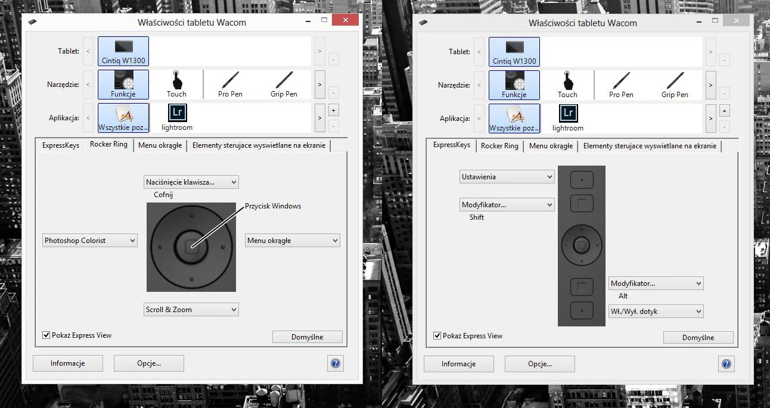Open the Naciśnięcie klawisza dropdown
Screen dimensions: 770x408
tap(191, 182)
